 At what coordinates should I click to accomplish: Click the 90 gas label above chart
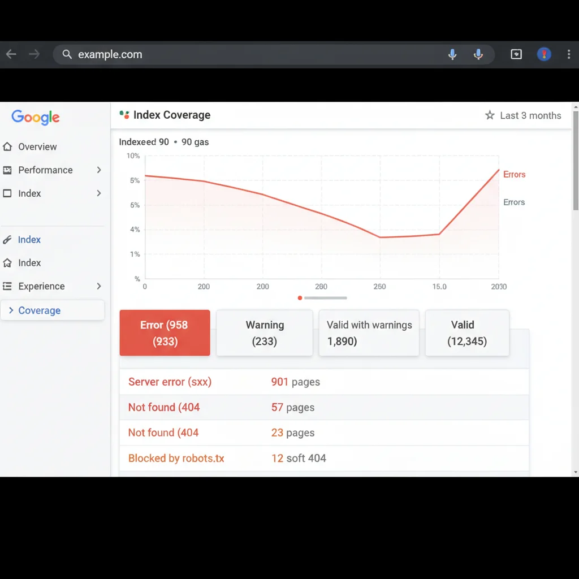pos(195,142)
